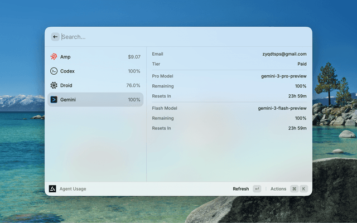Click the Agent Usage extension logo

tap(52, 189)
